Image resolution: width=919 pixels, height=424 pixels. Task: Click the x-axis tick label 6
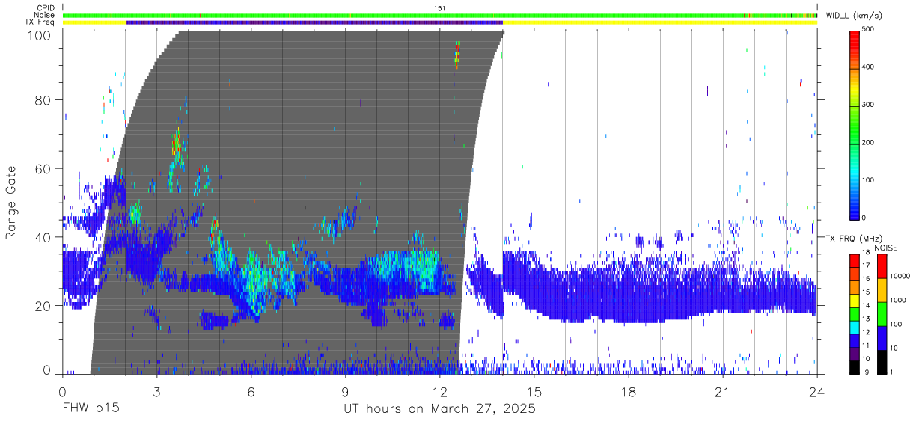251,393
